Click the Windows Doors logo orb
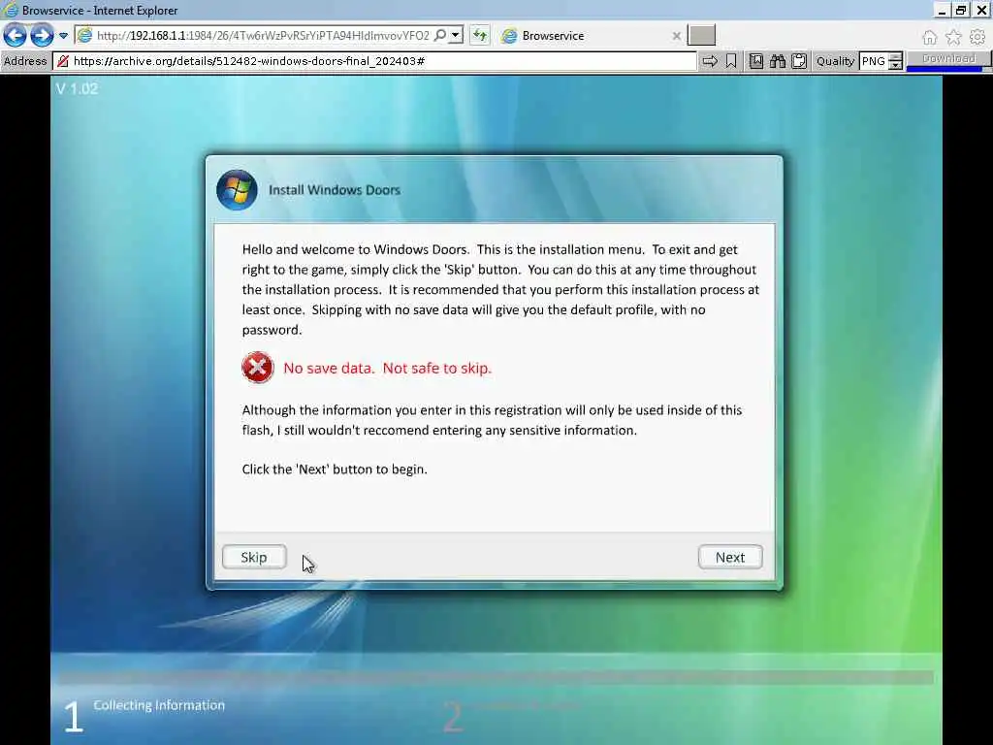The height and width of the screenshot is (745, 993). coord(237,189)
